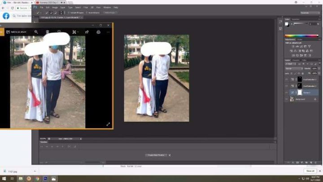Click the fullscreen expand arrow in Photos
Image resolution: width=323 pixels, height=182 pixels.
coord(108,124)
